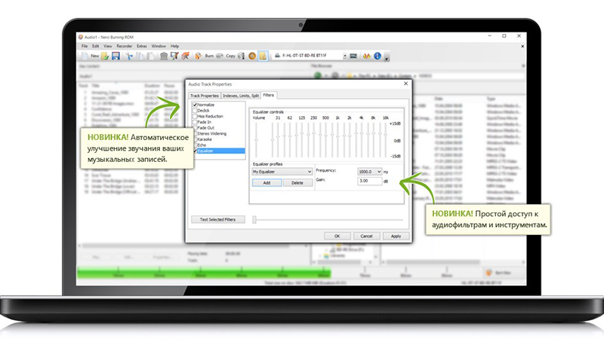The width and height of the screenshot is (604, 339).
Task: Switch to the Track Properties tab
Action: click(x=204, y=96)
